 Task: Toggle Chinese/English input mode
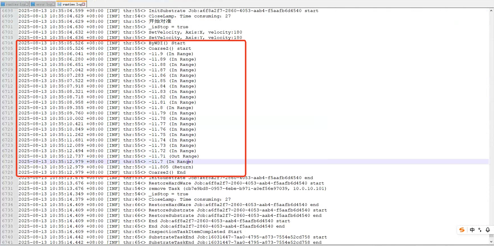pos(472,230)
